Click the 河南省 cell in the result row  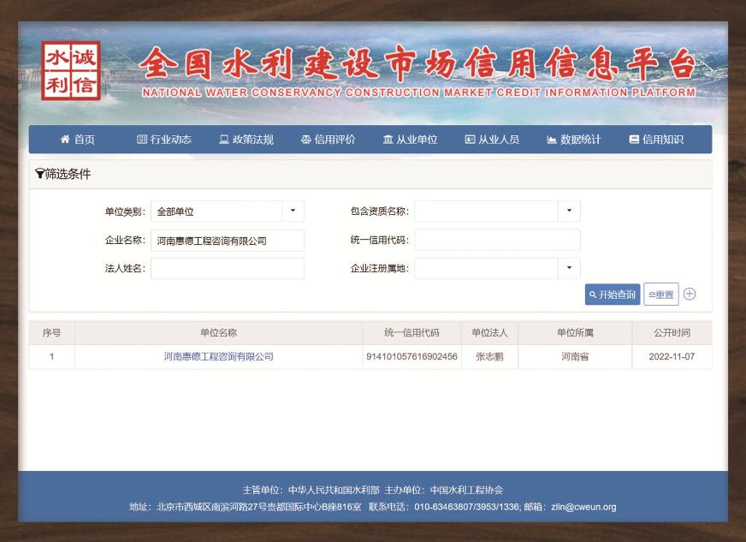tap(575, 356)
